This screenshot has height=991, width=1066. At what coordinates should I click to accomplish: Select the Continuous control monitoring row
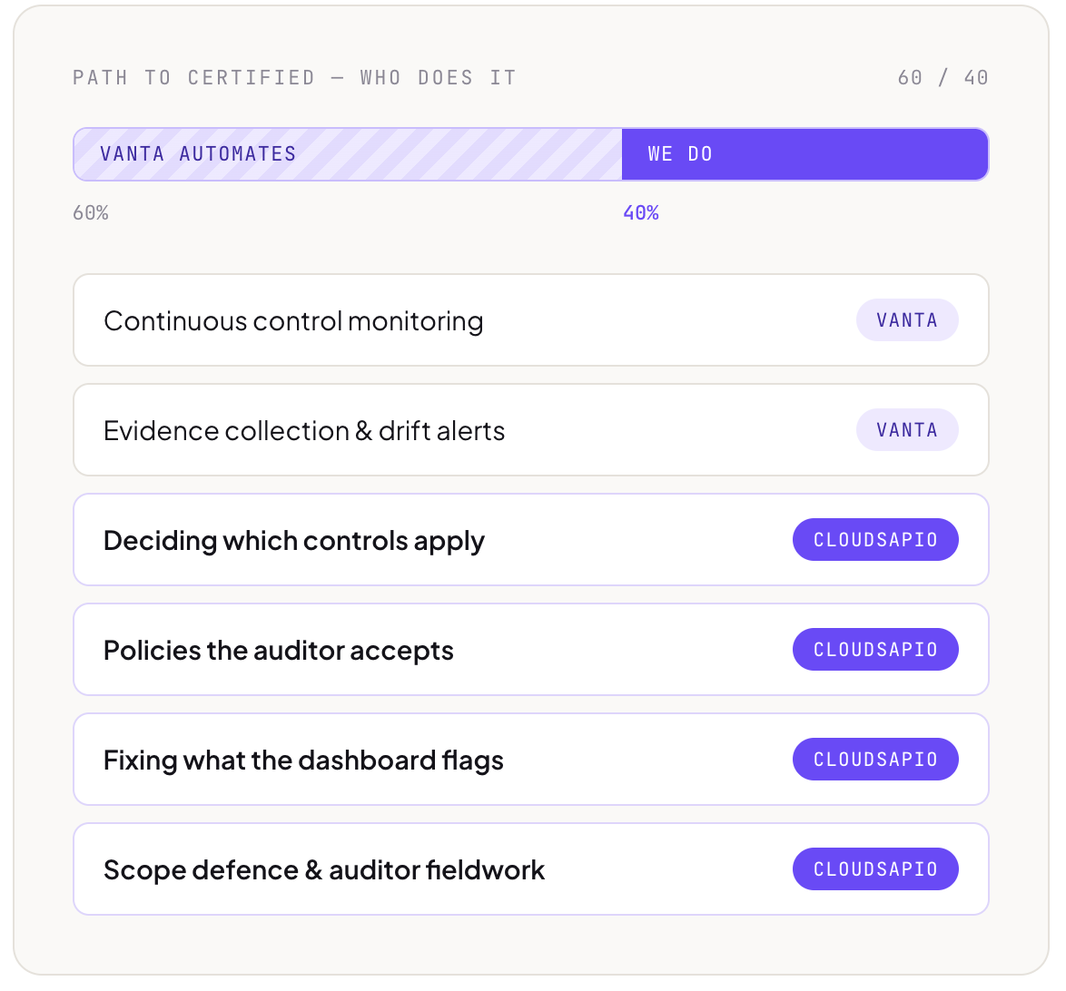pyautogui.click(x=531, y=320)
